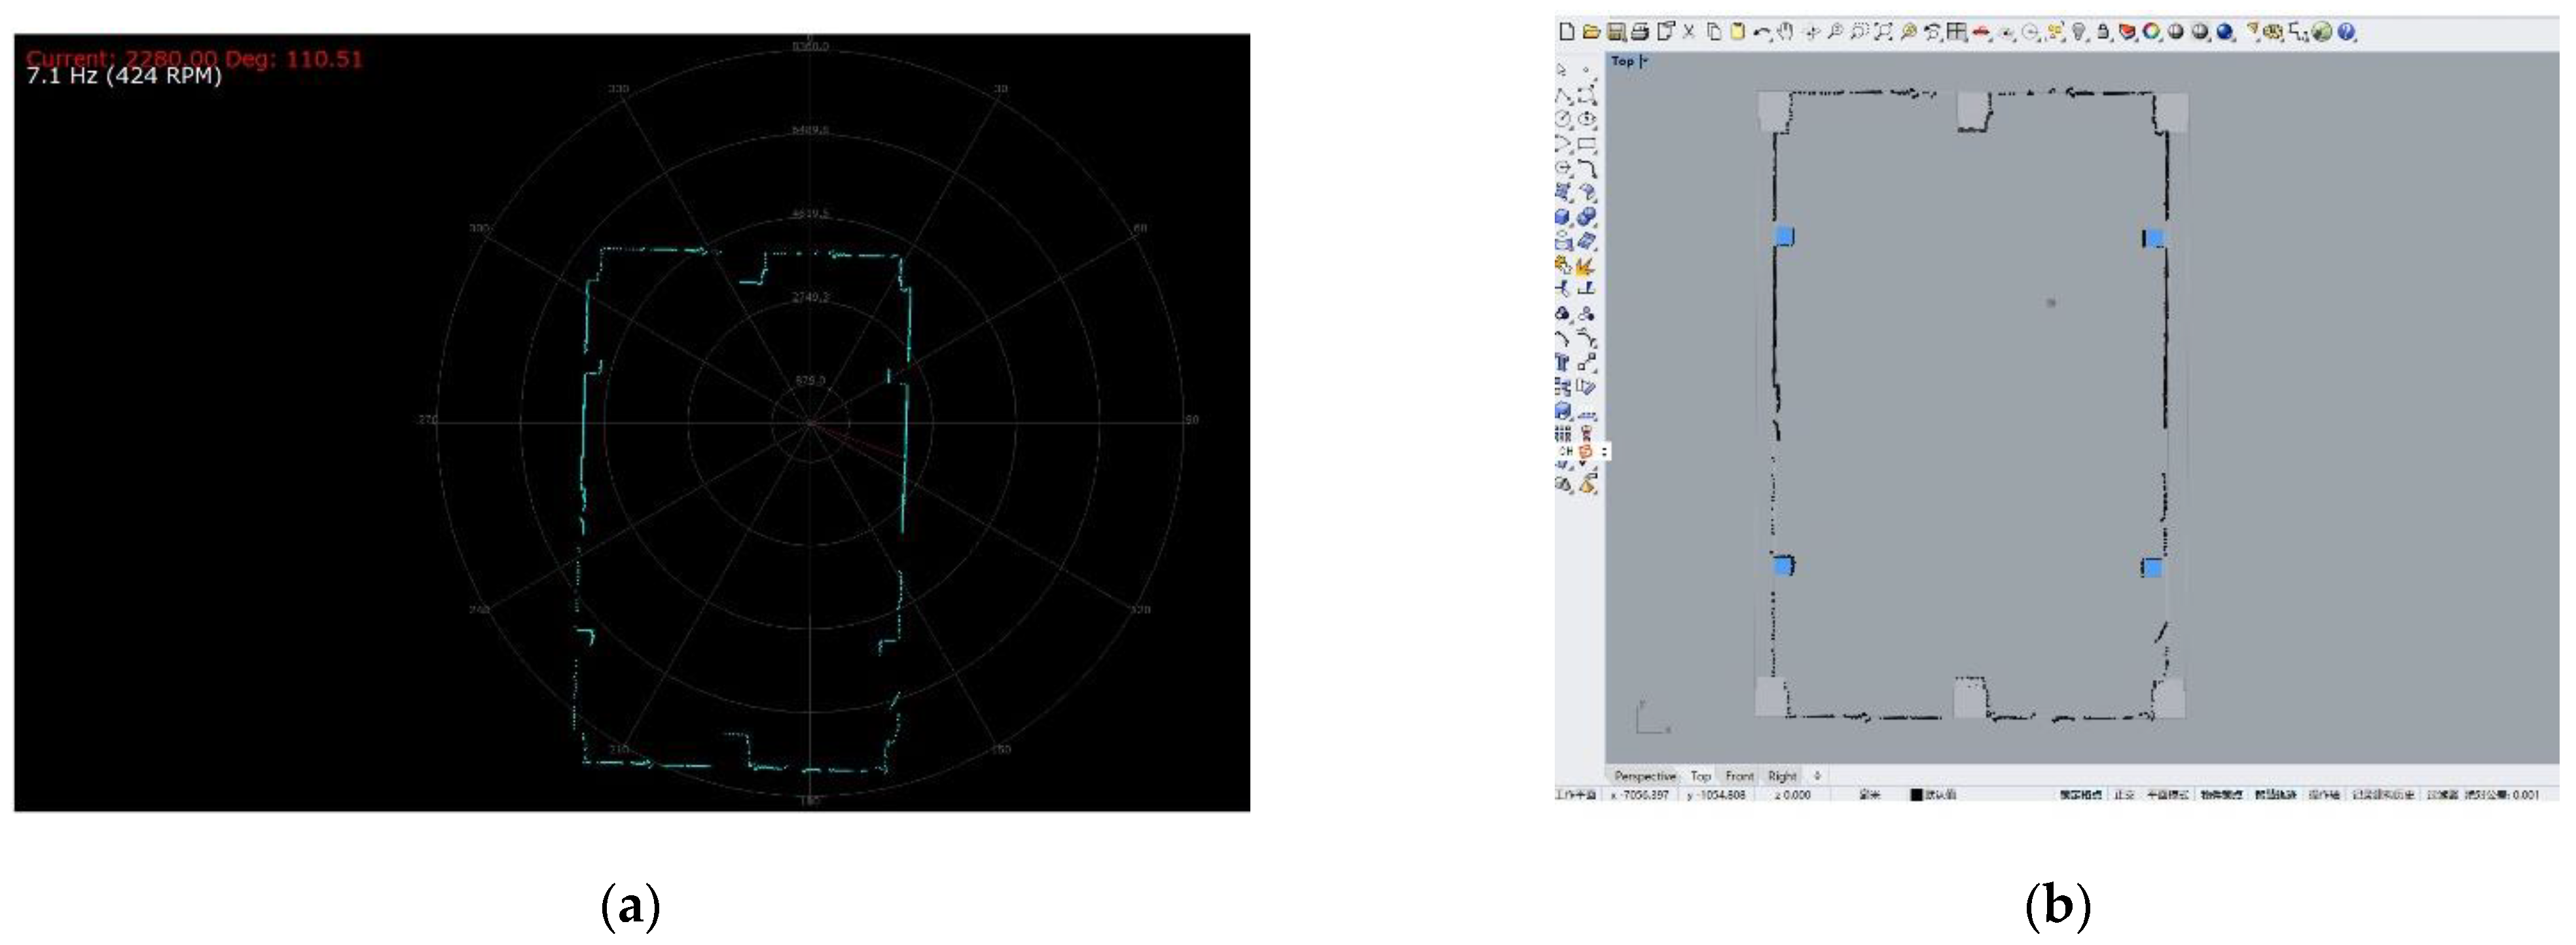The height and width of the screenshot is (945, 2576).
Task: Click the New file icon in toolbar
Action: 1567,32
